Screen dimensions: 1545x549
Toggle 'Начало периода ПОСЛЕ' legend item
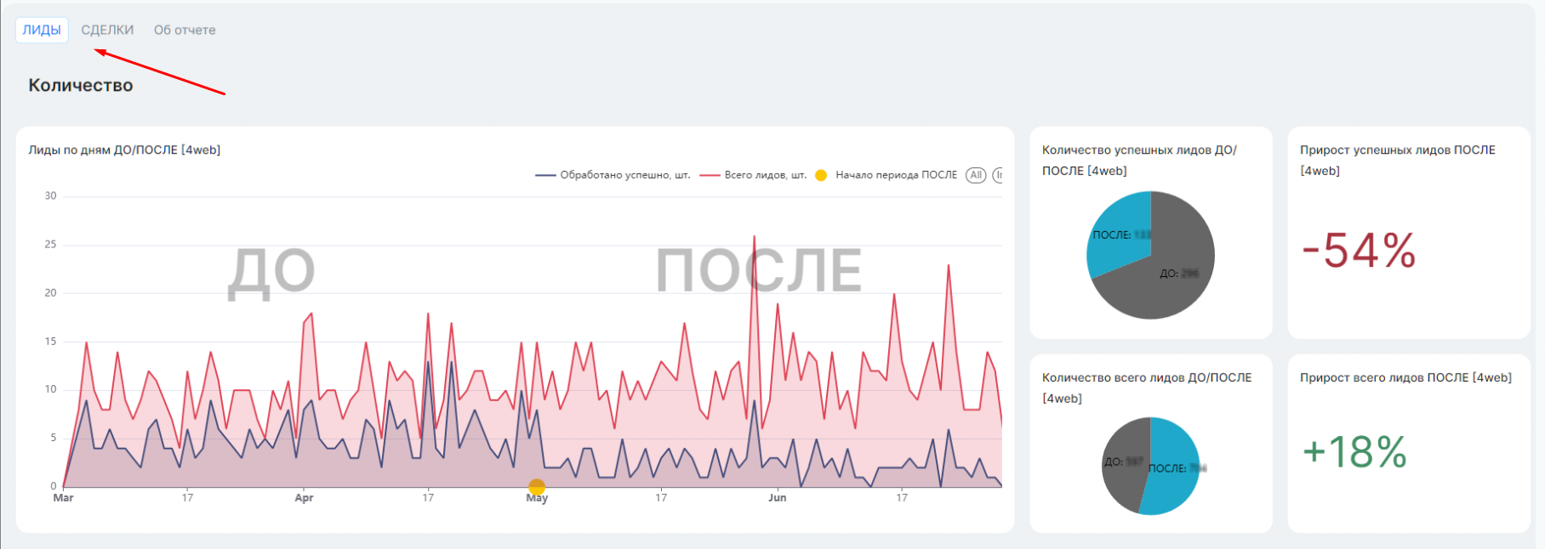coord(895,175)
